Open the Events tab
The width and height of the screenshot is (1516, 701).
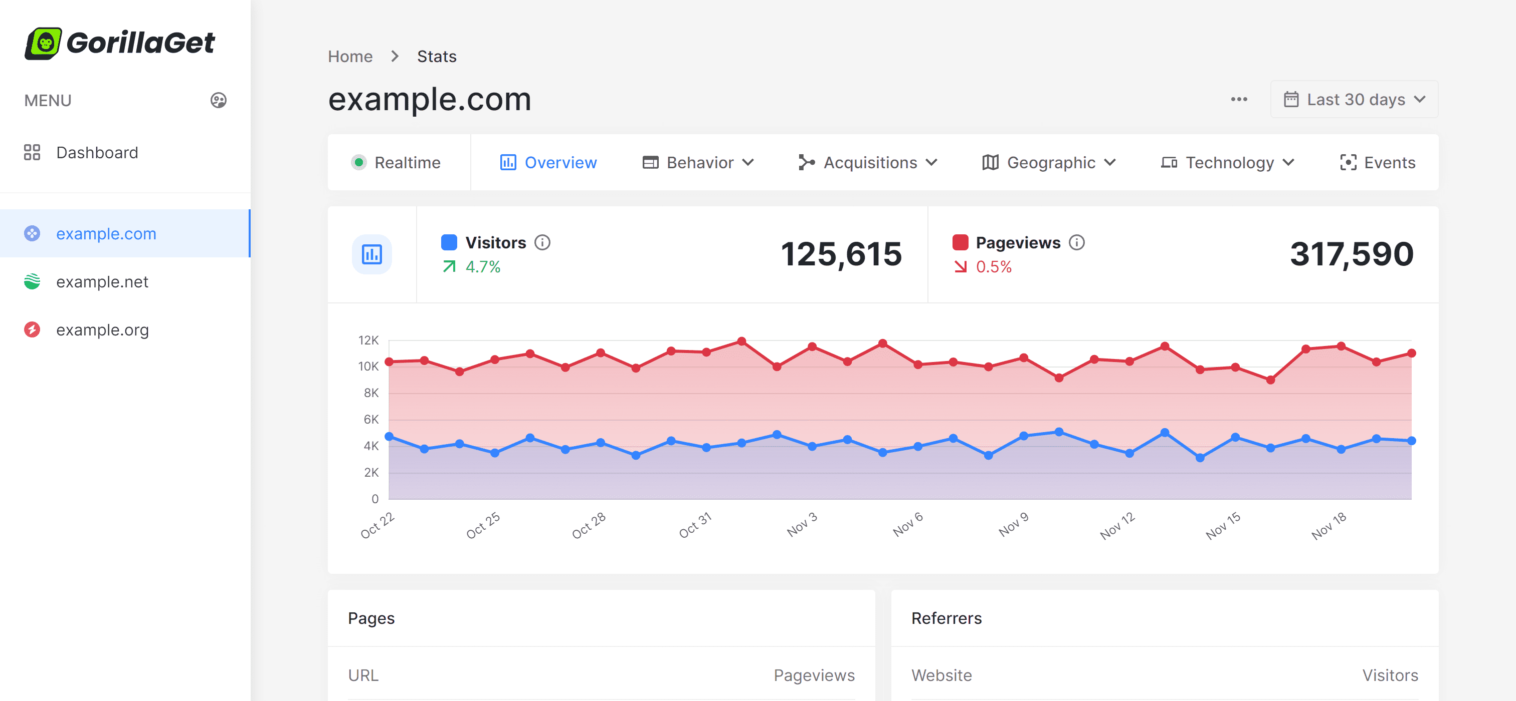click(1377, 162)
